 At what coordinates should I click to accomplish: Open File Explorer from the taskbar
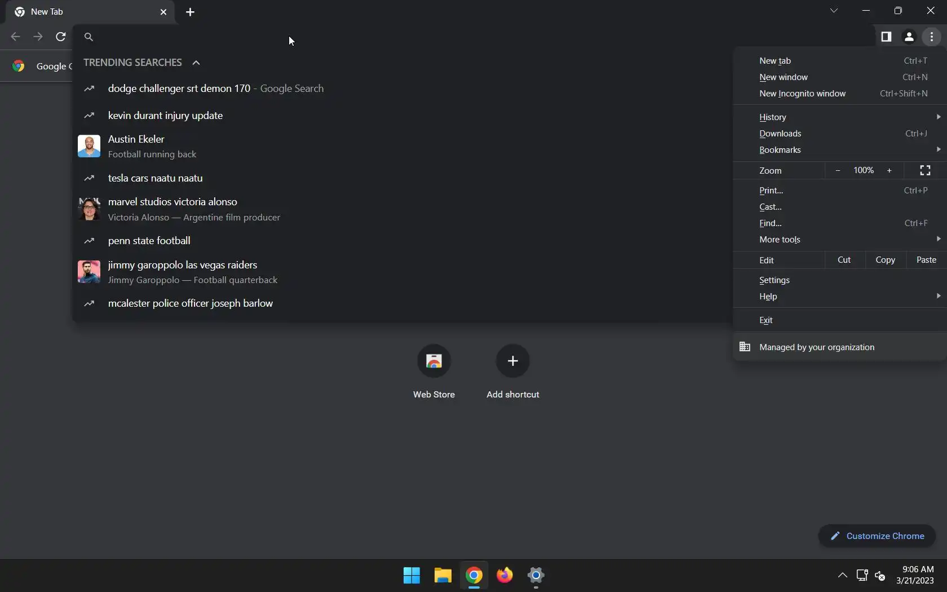pyautogui.click(x=443, y=576)
